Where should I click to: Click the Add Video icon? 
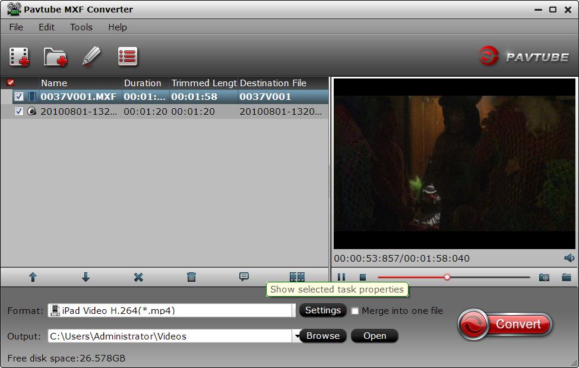[19, 56]
